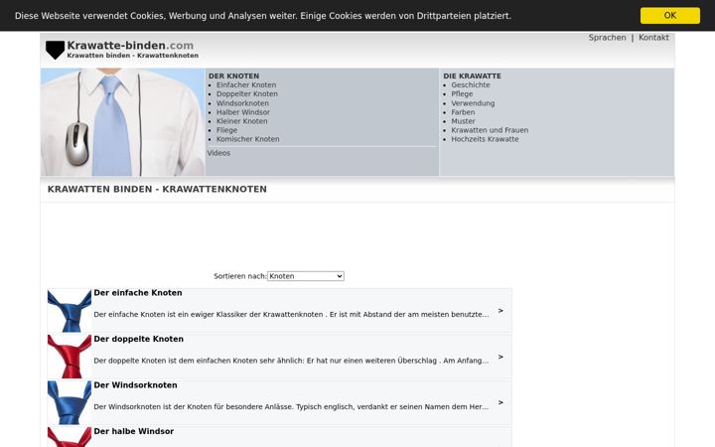Open the Windsorknoten link
The height and width of the screenshot is (447, 715).
tap(242, 103)
